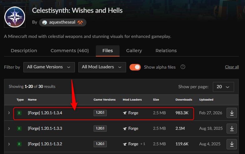Toggle Show alpha files switch
Viewport: 245px width, 154px height.
pyautogui.click(x=135, y=67)
